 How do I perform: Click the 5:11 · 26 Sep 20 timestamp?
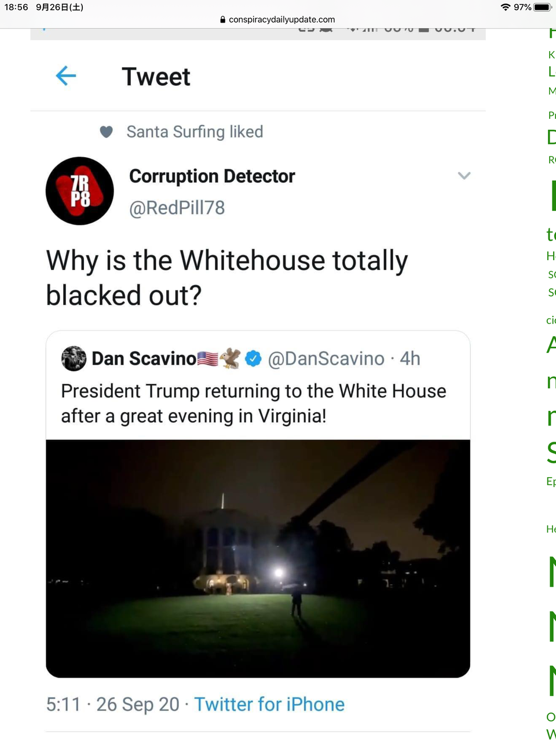click(113, 704)
